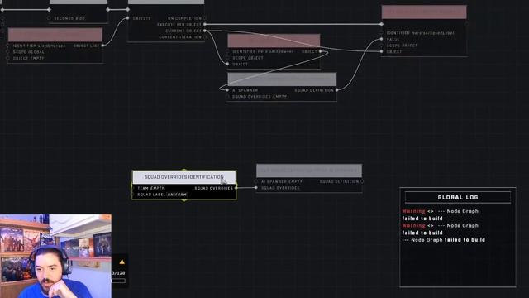This screenshot has height=298, width=529.
Task: Click the budget progress bar under 3/120
Action: pos(118,281)
